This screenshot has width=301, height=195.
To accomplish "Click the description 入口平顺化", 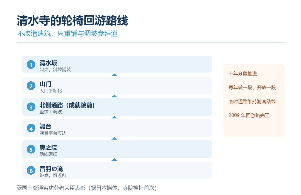I will (51, 91).
